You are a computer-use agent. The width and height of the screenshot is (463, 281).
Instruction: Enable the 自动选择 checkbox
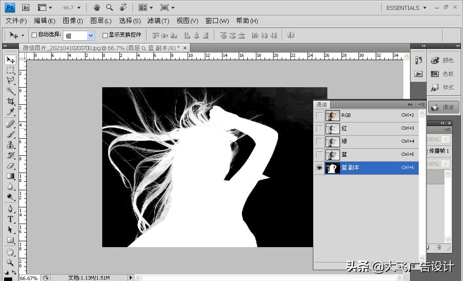tap(34, 35)
